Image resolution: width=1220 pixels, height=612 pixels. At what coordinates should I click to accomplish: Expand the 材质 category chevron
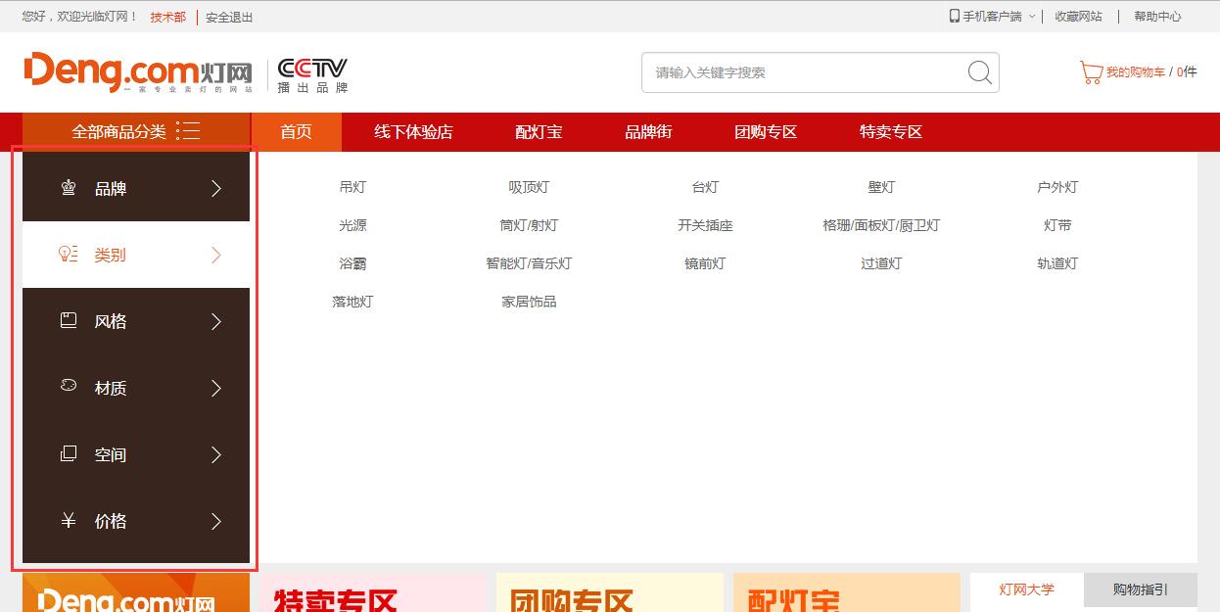click(216, 388)
